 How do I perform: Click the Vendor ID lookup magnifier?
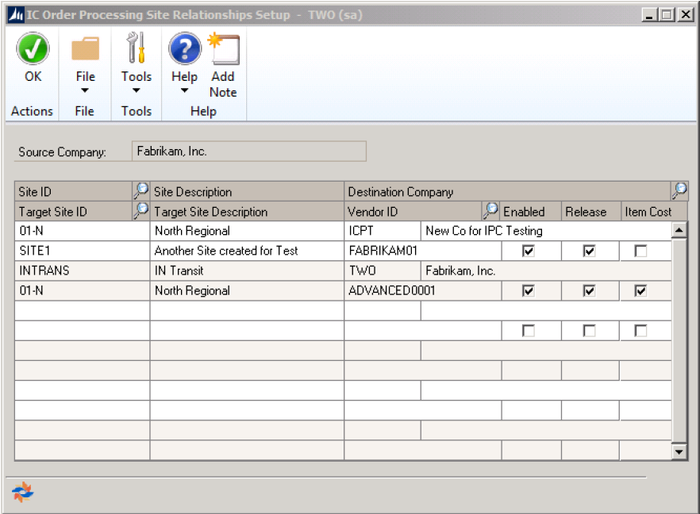tap(490, 211)
